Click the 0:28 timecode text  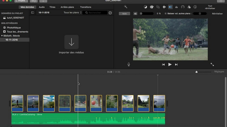tap(110, 72)
